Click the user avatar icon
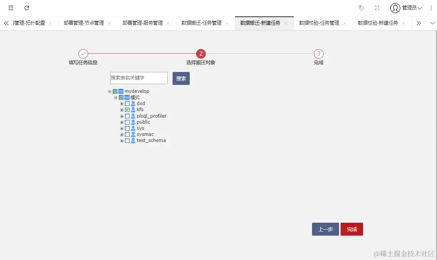The height and width of the screenshot is (260, 437). tap(395, 8)
